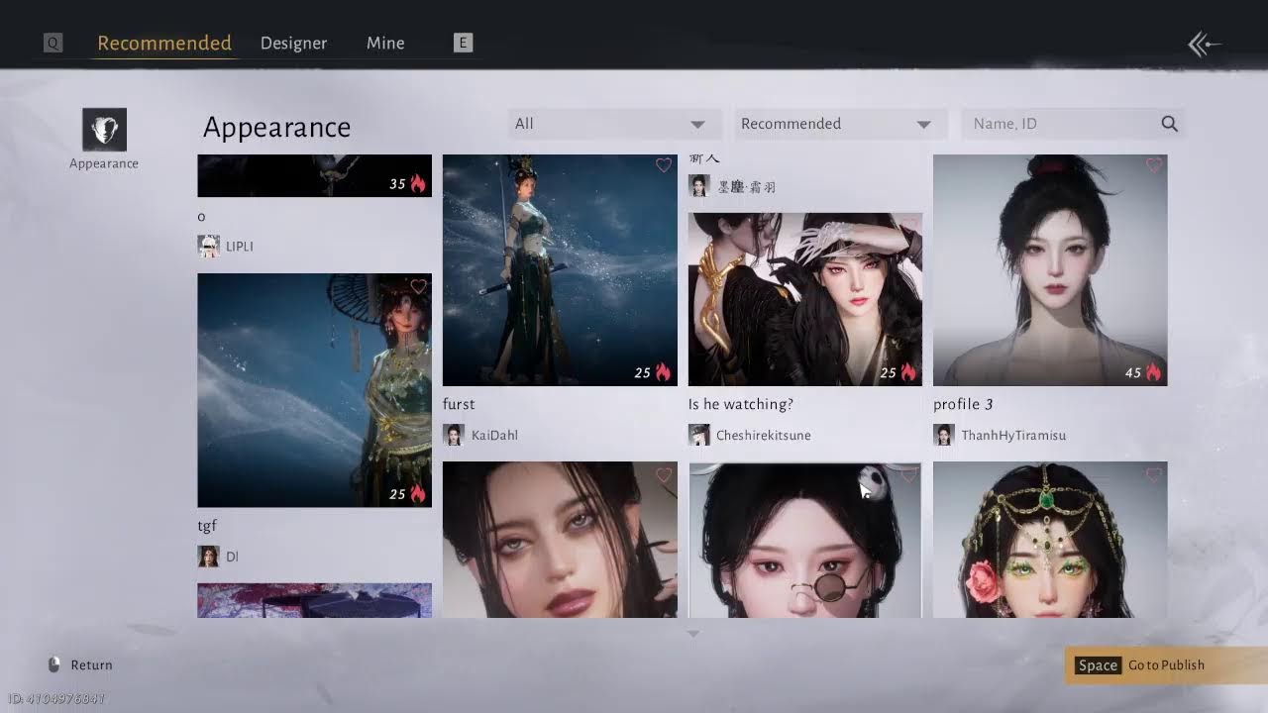This screenshot has width=1268, height=713.
Task: Click the mouse Return icon
Action: [53, 664]
